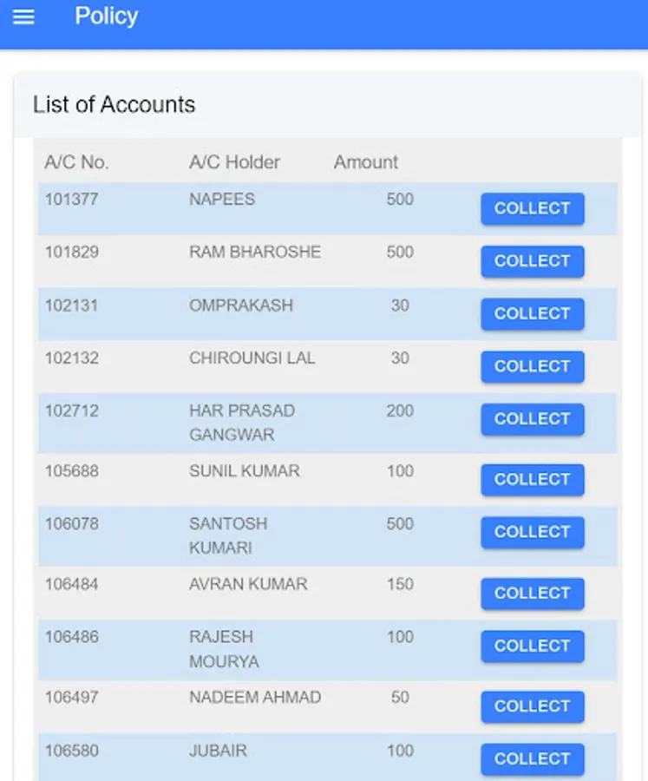
Task: Click the A/C No. column header
Action: (76, 162)
